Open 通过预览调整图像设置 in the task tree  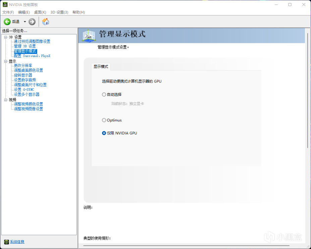coord(32,42)
